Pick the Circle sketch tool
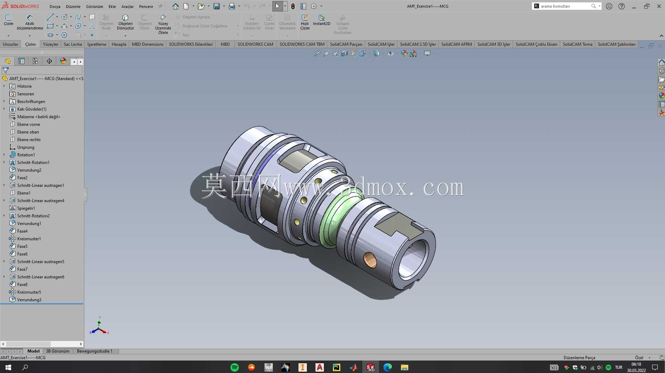The image size is (665, 373). (x=64, y=17)
